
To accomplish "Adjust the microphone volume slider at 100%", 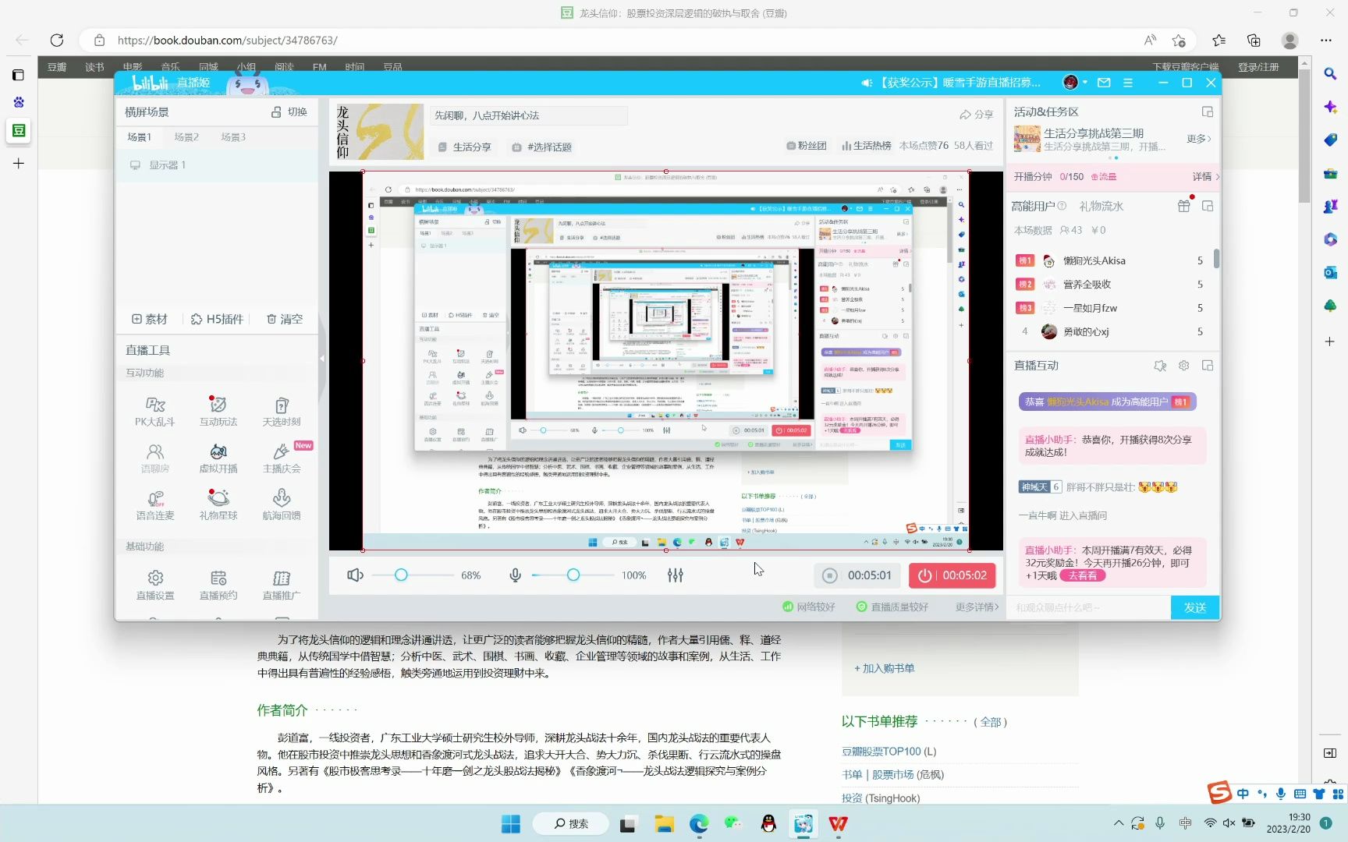I will click(x=573, y=575).
